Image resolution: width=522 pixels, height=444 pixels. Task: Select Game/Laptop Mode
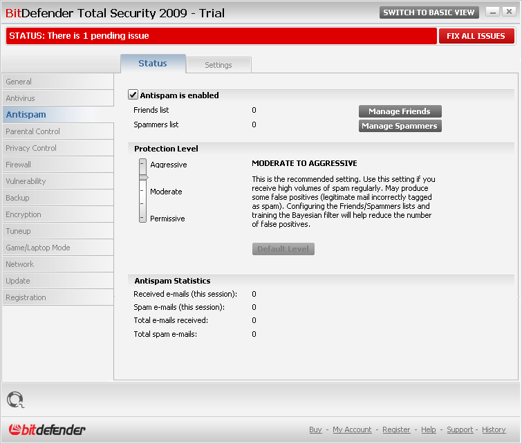coord(58,248)
